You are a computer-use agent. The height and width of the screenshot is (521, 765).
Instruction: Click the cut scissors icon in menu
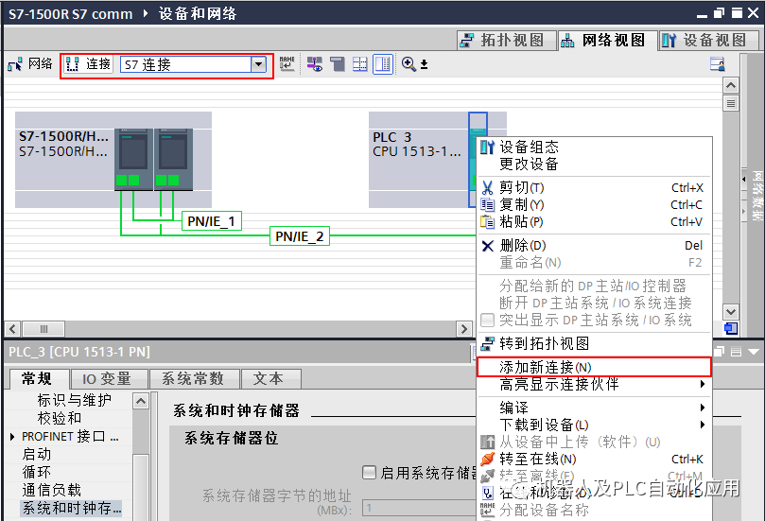pos(487,187)
